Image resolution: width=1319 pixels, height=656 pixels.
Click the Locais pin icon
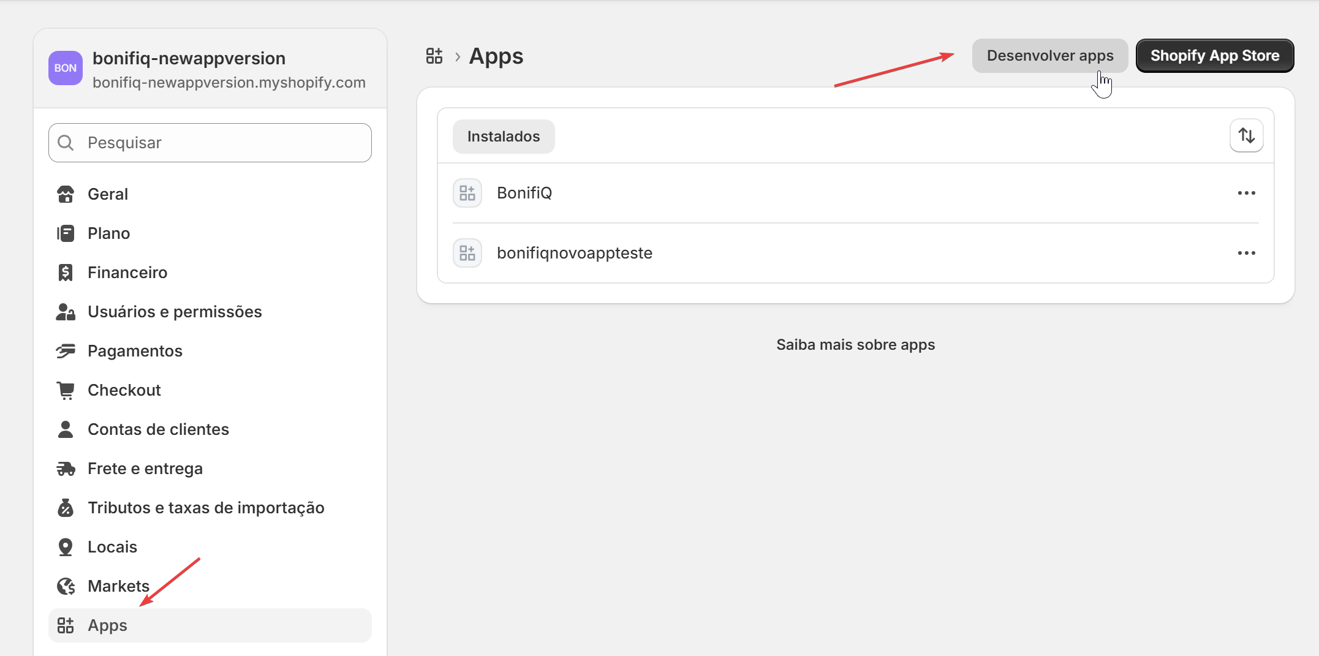66,547
